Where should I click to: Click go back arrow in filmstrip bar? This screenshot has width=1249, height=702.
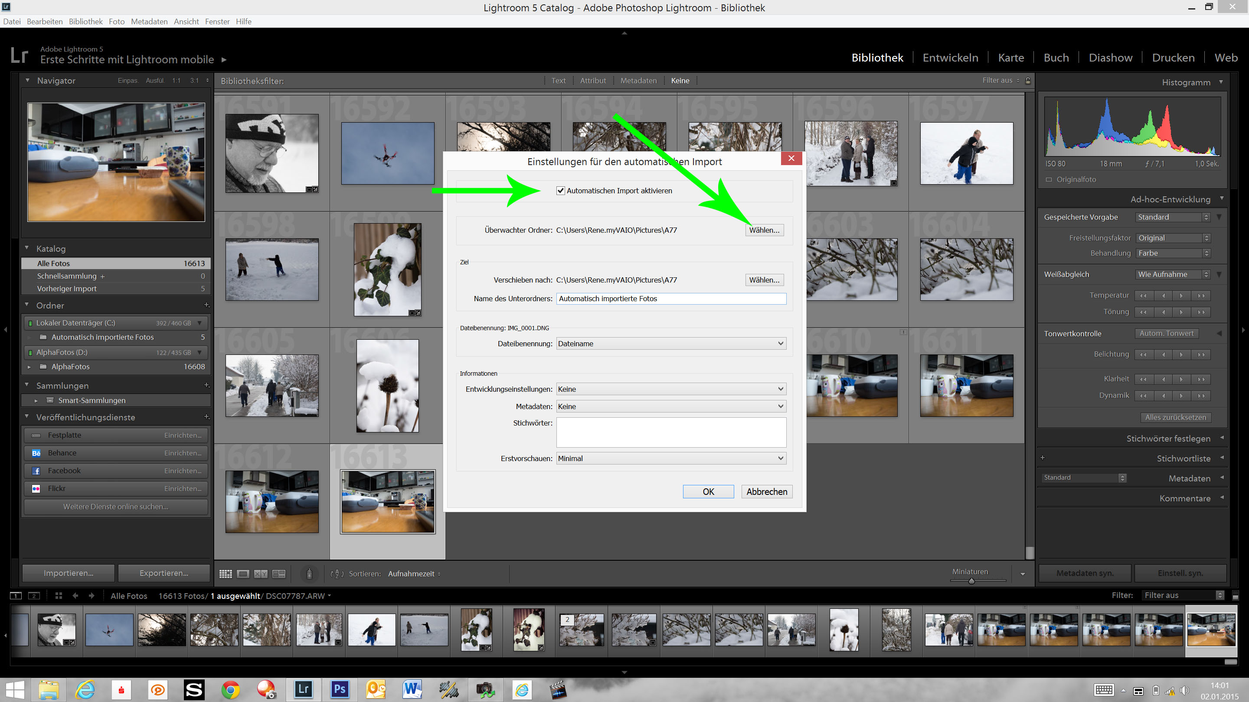click(x=75, y=595)
